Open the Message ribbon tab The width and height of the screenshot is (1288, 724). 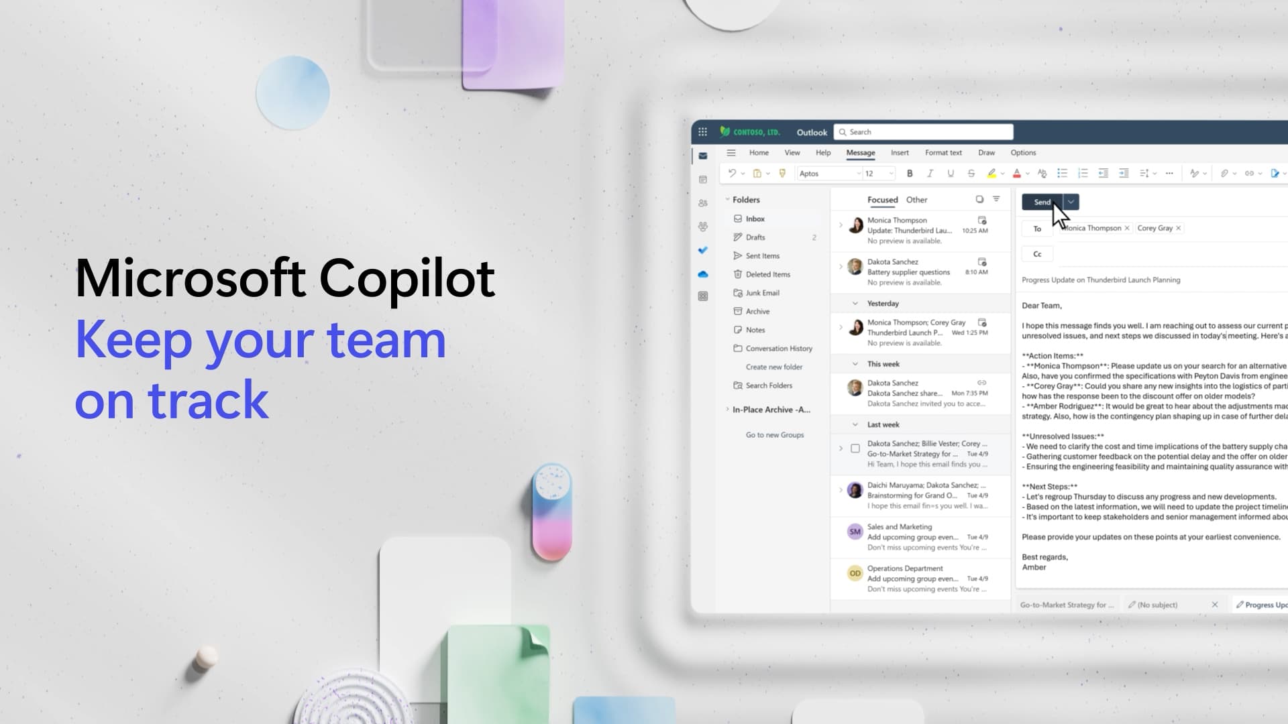click(859, 152)
